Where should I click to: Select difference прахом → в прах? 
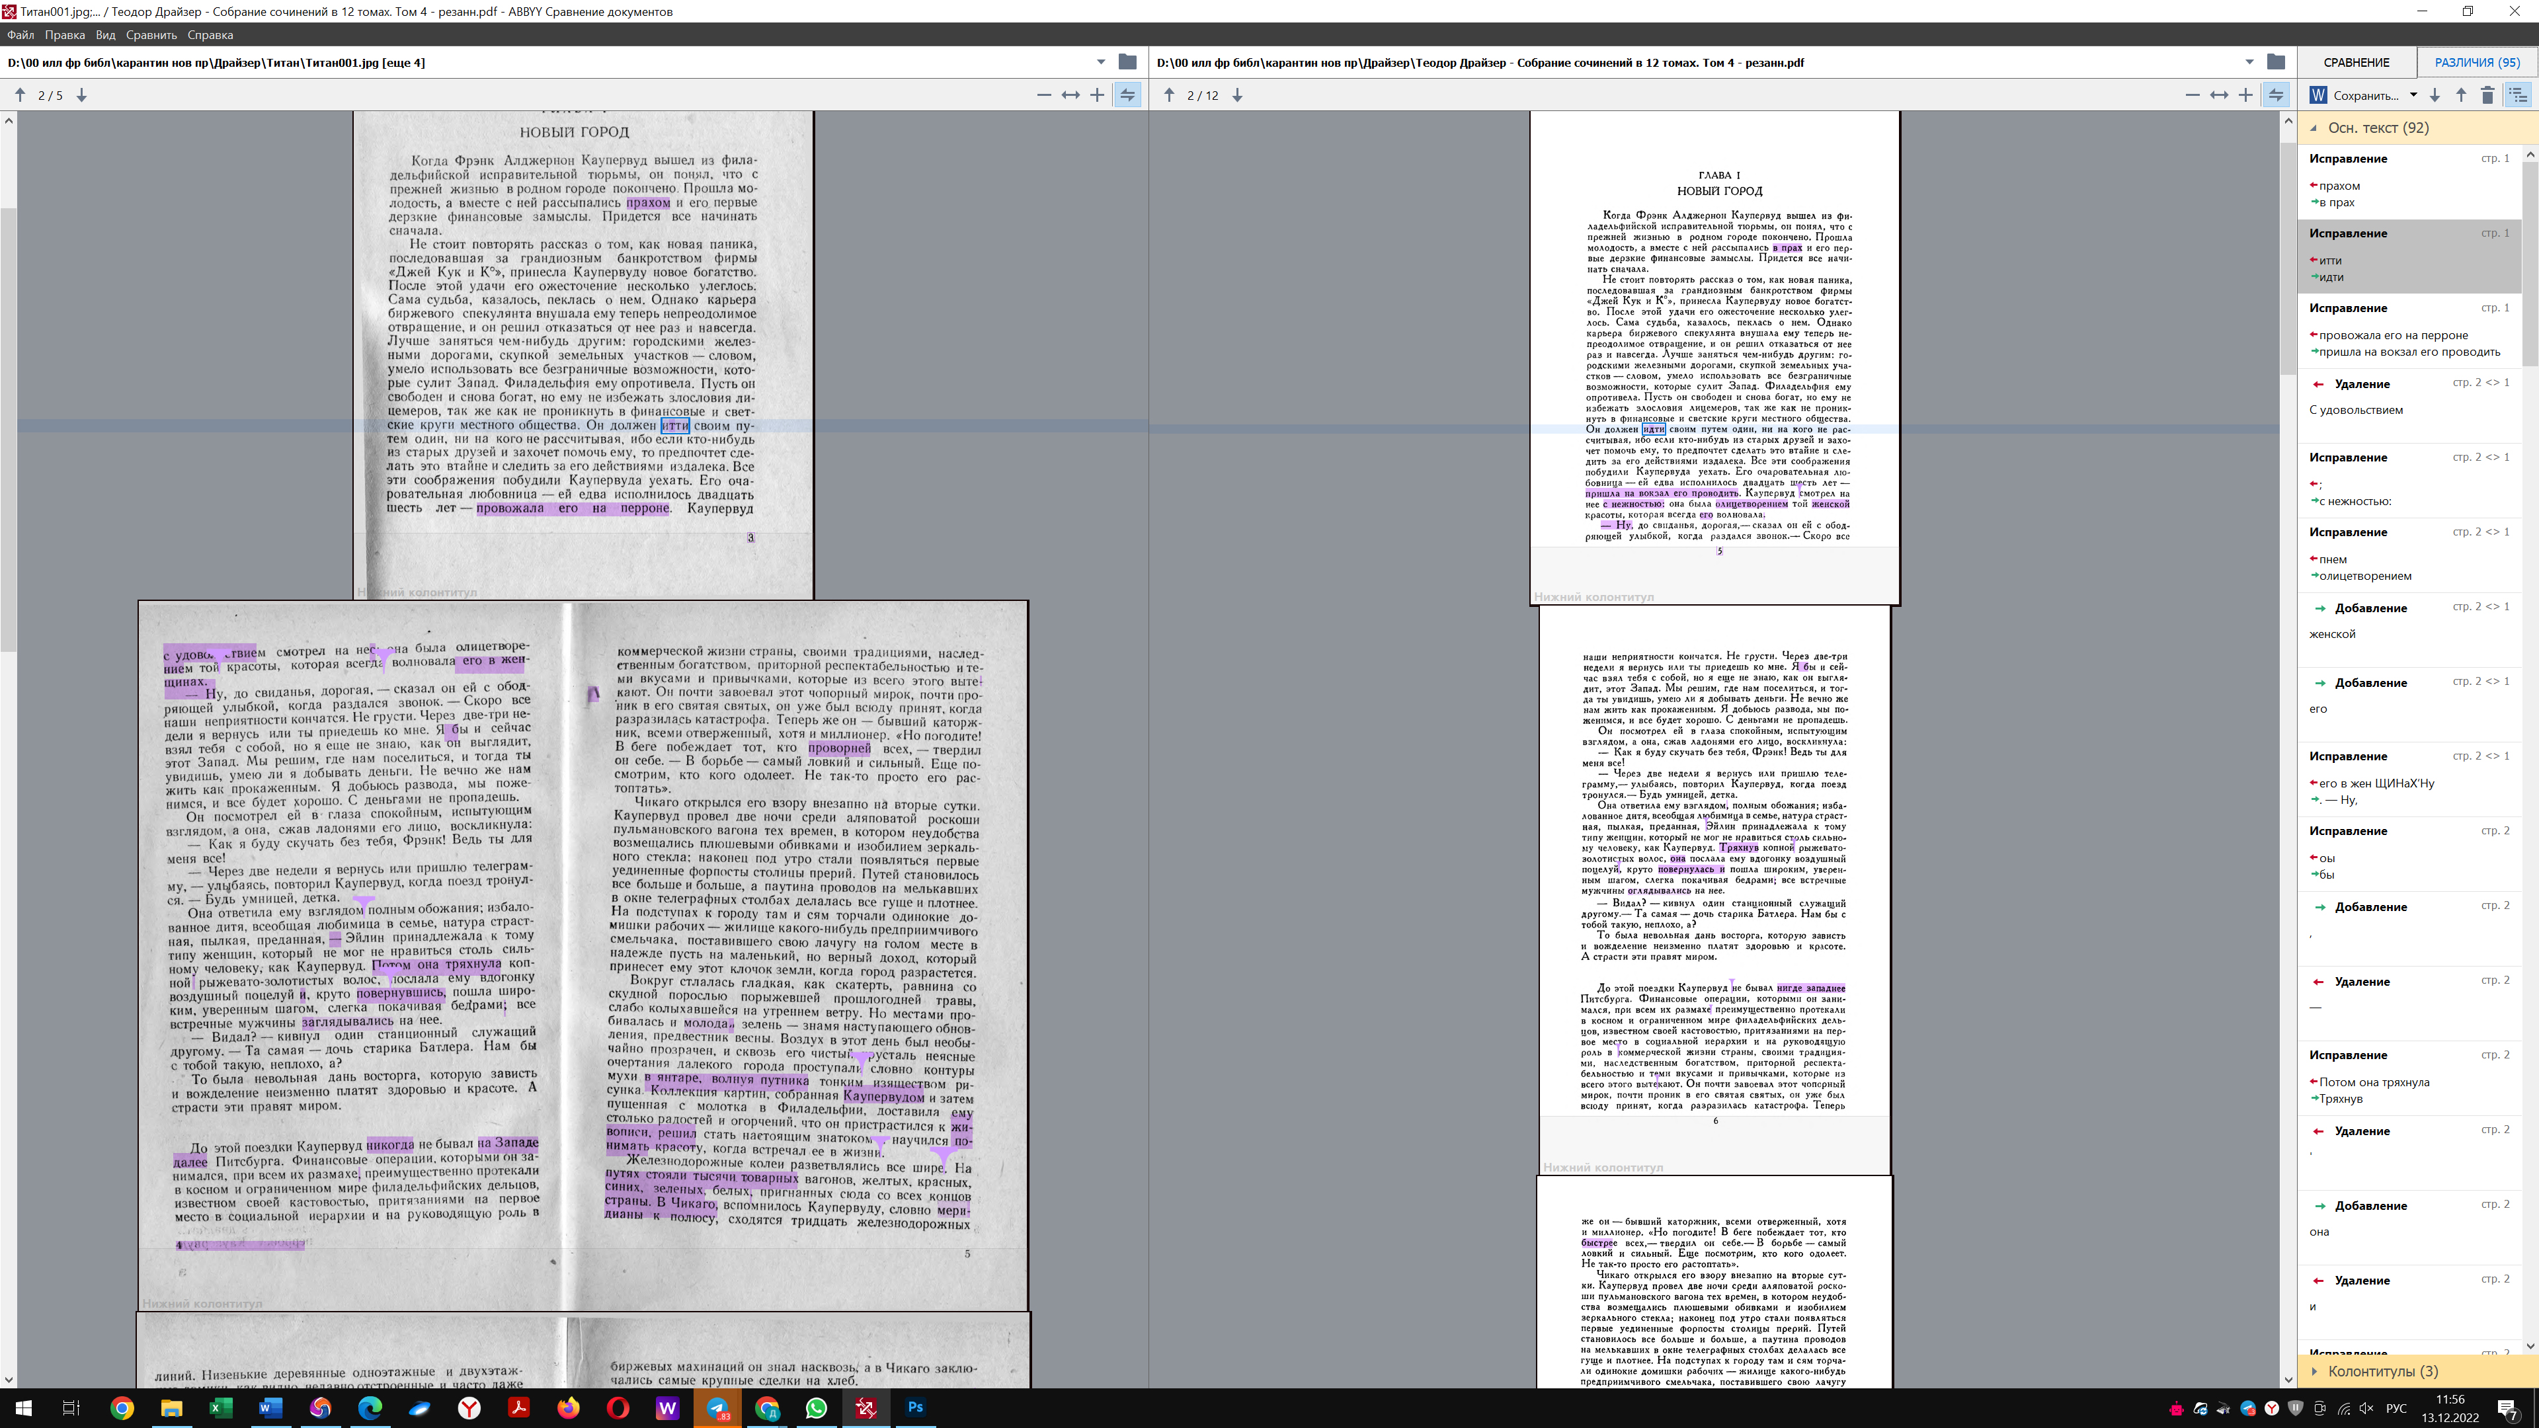click(2409, 181)
